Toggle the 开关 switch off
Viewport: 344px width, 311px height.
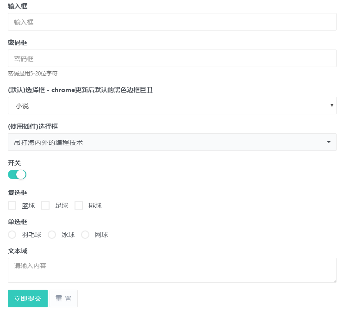pos(17,174)
